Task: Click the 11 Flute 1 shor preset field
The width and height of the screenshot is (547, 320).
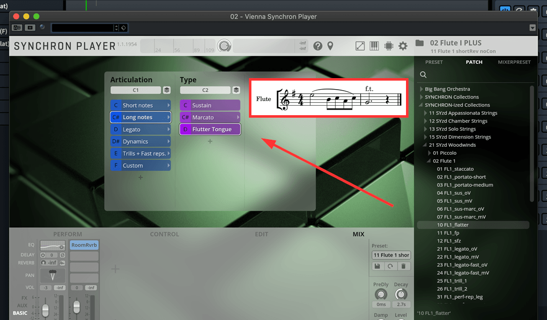Action: coord(391,255)
